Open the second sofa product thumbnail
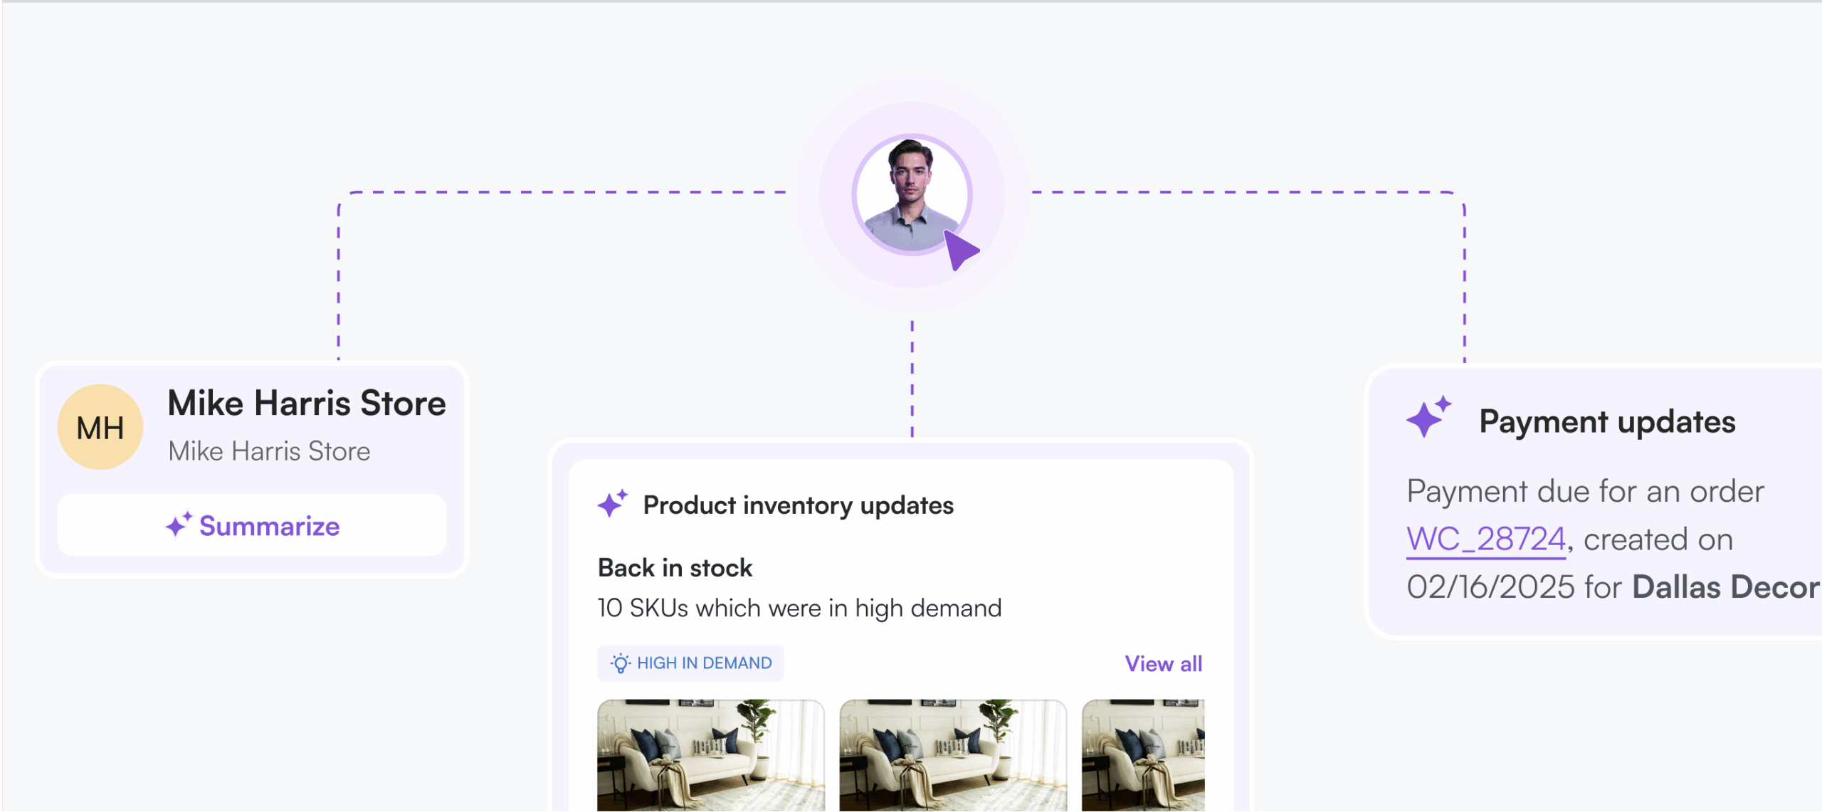The height and width of the screenshot is (812, 1822). (x=952, y=754)
